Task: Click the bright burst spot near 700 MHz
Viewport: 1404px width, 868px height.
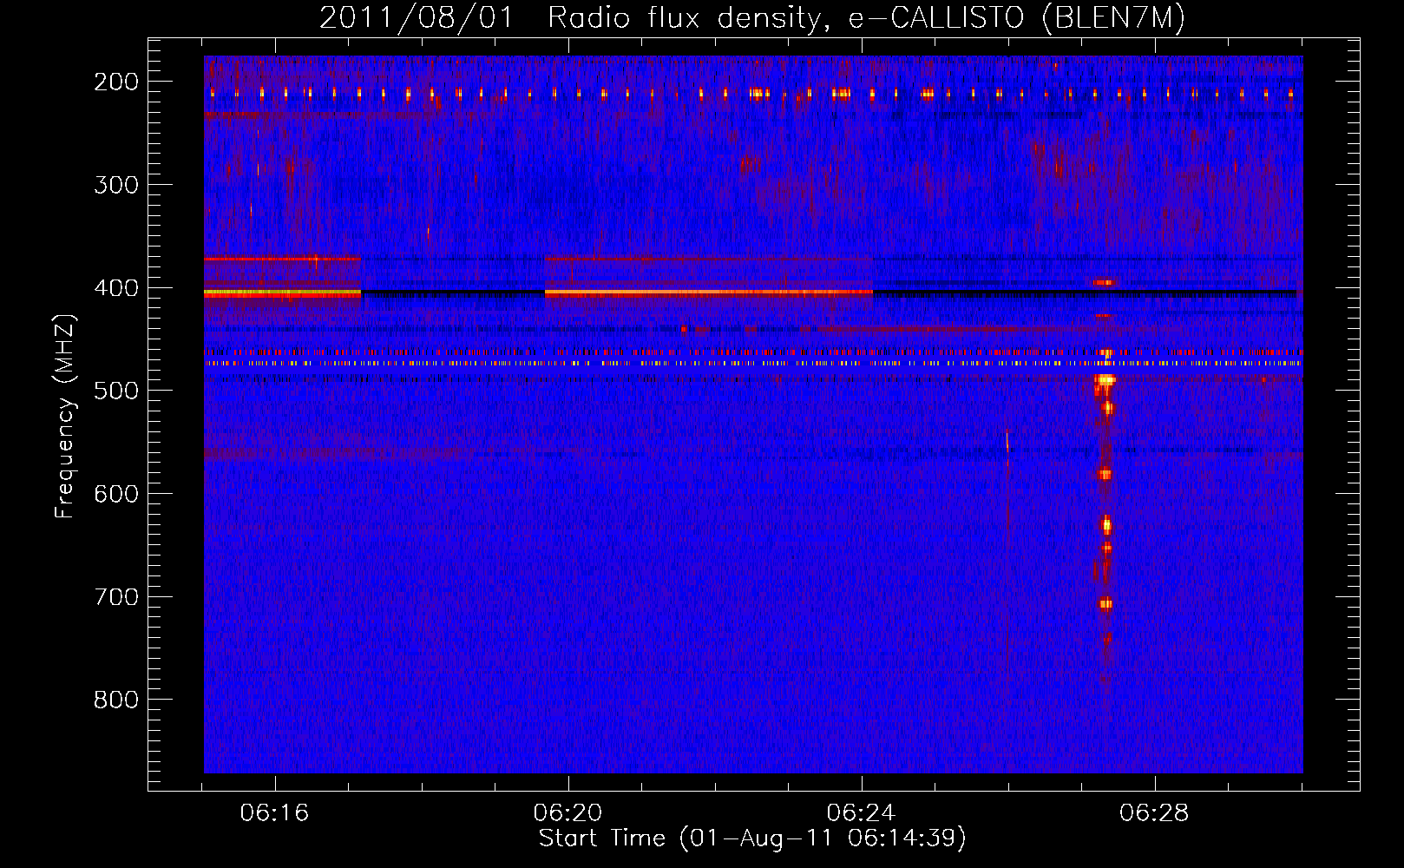Action: pyautogui.click(x=1105, y=603)
